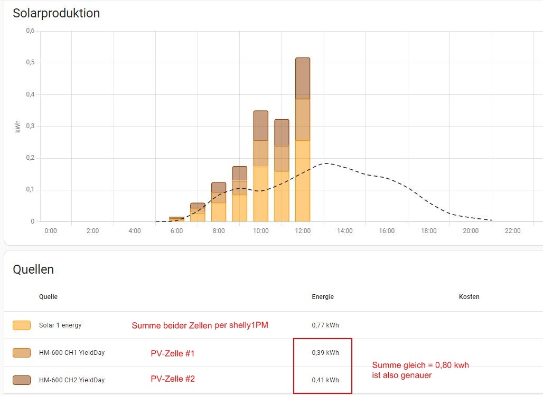Click the Kosten column header
This screenshot has height=396, width=543.
469,297
